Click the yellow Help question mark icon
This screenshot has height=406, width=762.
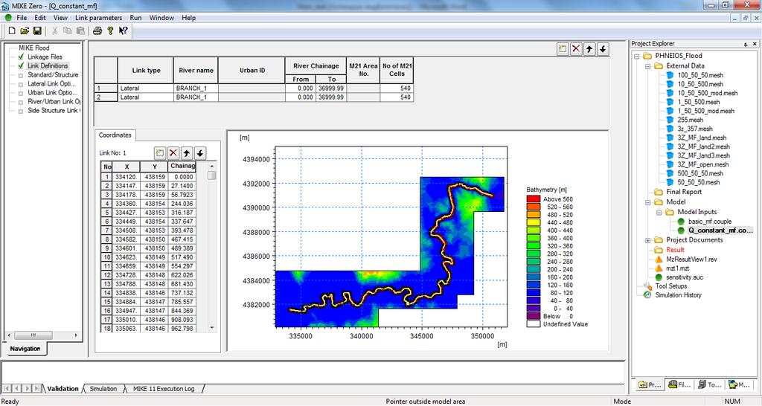[x=110, y=30]
